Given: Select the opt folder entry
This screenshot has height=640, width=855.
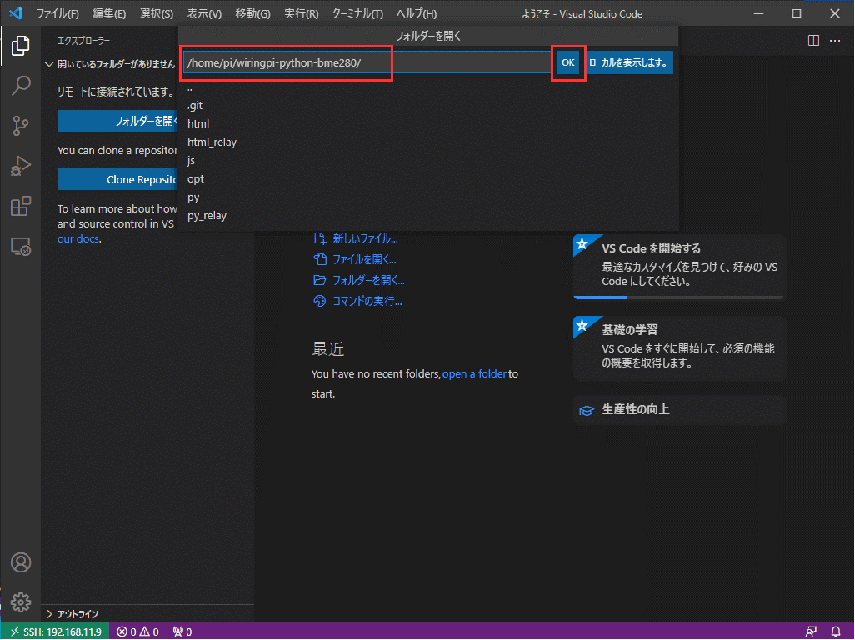Looking at the screenshot, I should pos(428,179).
